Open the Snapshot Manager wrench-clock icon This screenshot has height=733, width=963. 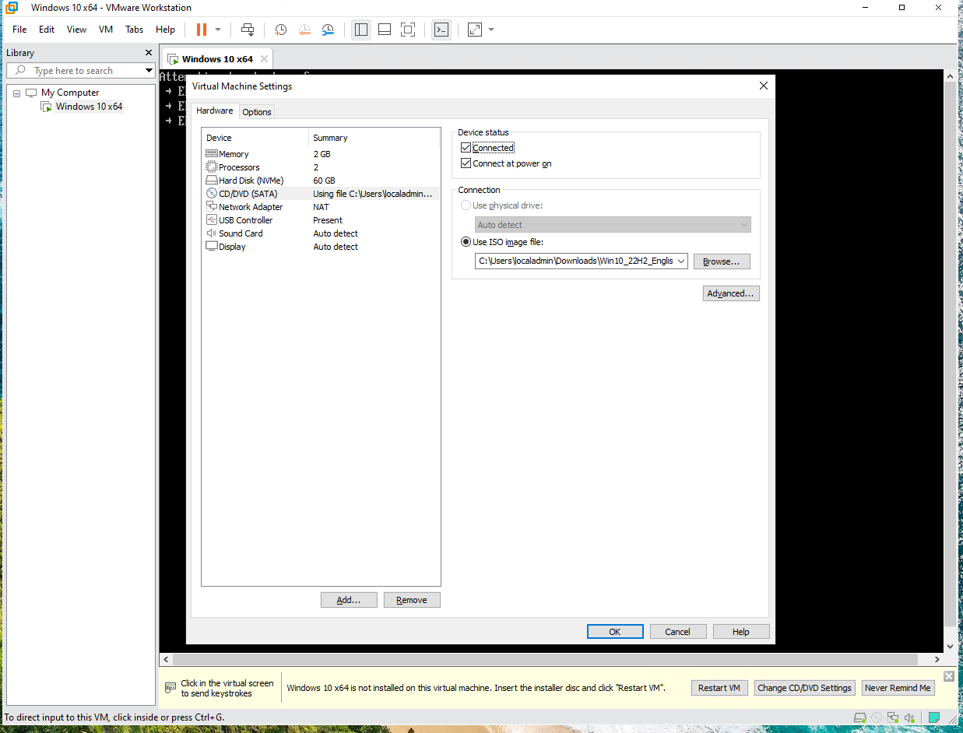point(328,30)
